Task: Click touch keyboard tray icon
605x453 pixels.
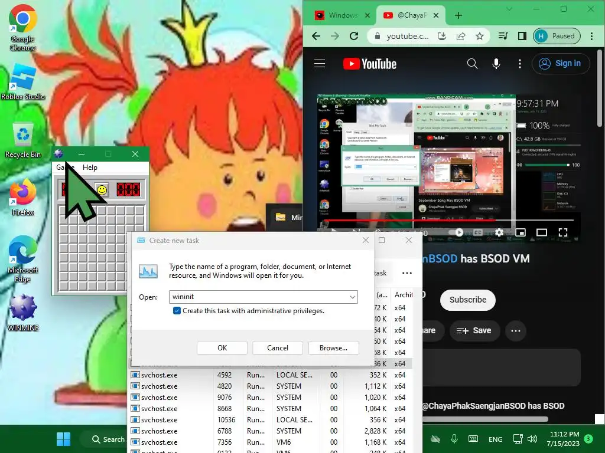Action: coord(473,439)
